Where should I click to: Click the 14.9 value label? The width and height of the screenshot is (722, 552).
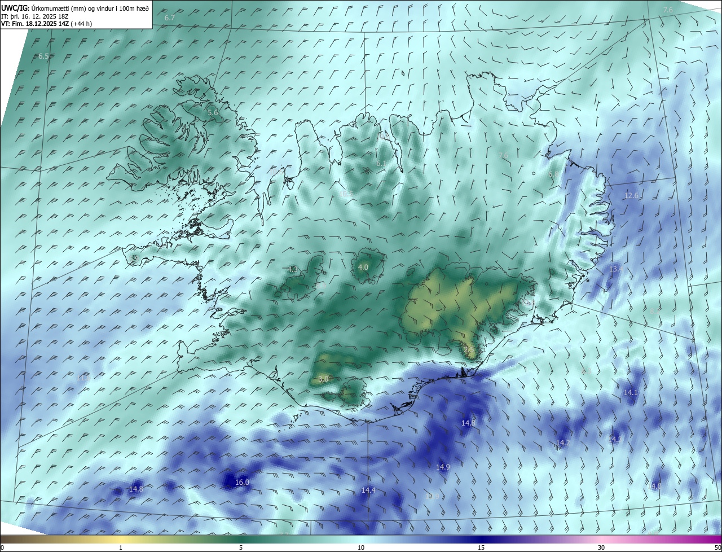click(443, 467)
